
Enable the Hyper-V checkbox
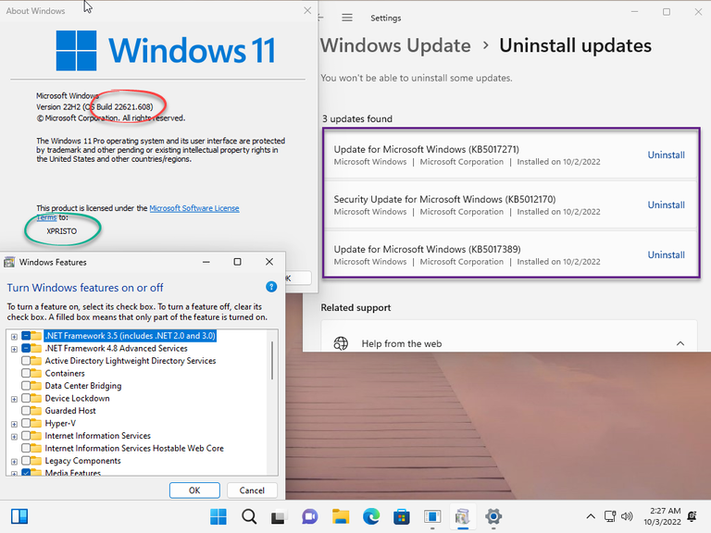(26, 423)
